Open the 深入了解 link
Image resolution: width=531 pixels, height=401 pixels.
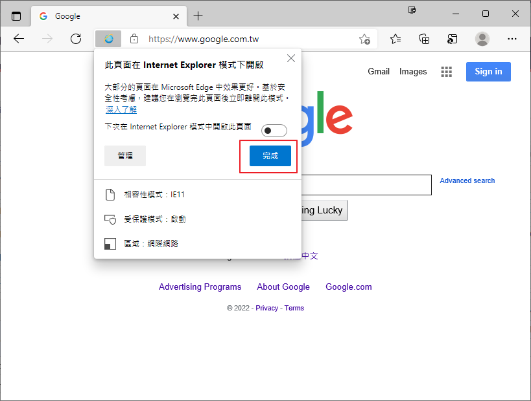[121, 109]
